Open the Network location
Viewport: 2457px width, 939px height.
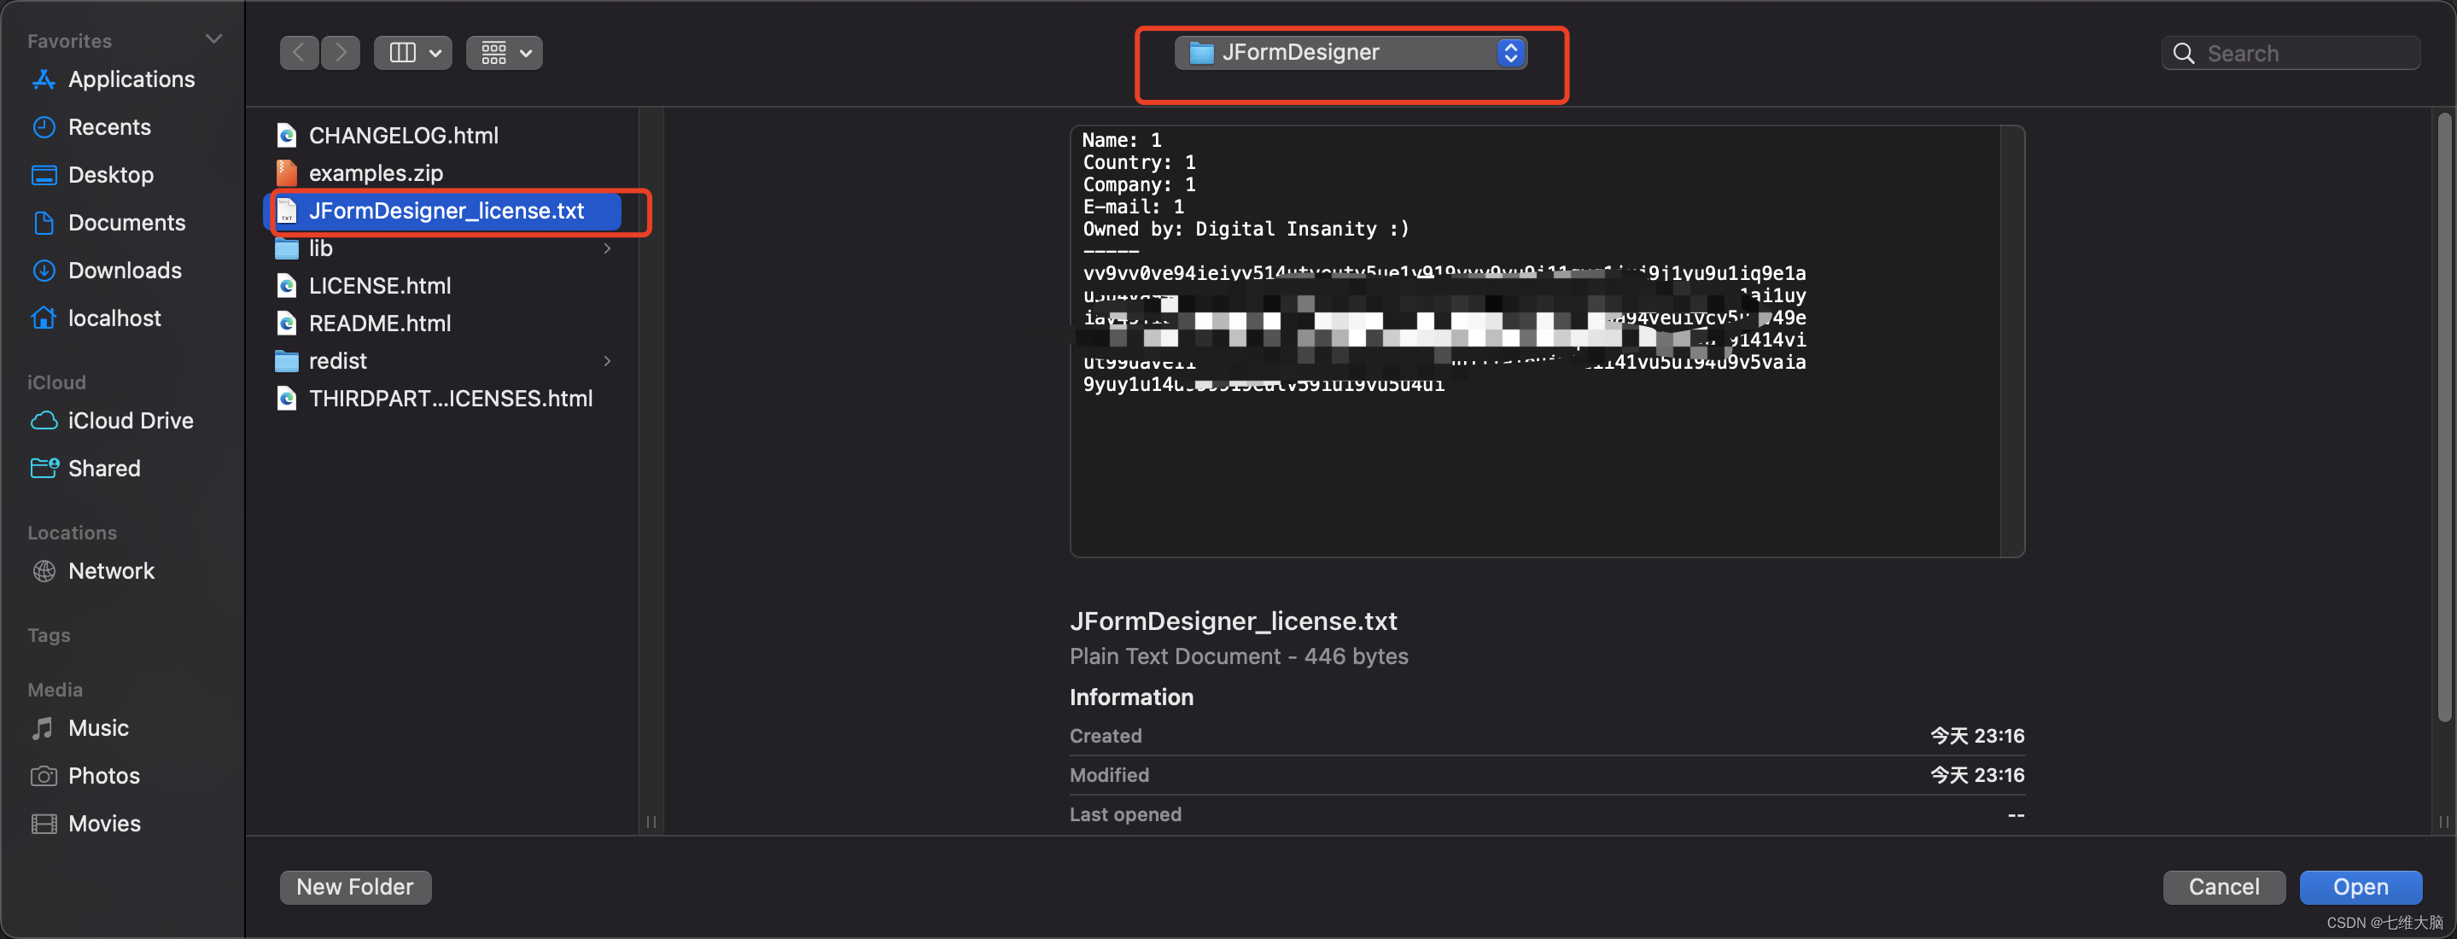point(92,571)
